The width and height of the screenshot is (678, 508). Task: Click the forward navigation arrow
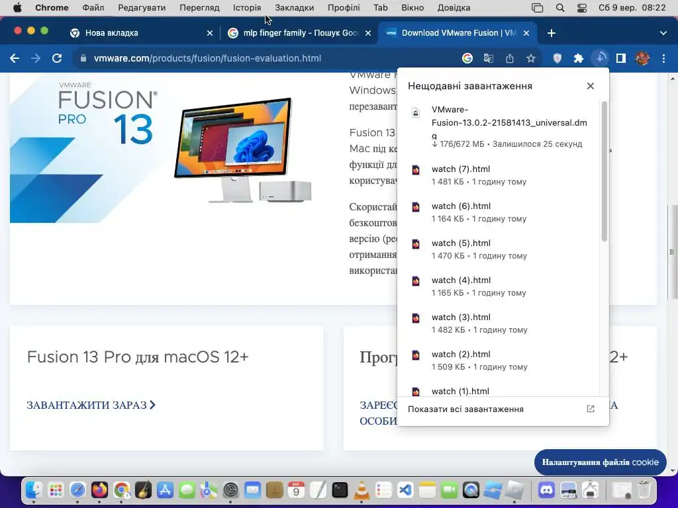click(36, 58)
